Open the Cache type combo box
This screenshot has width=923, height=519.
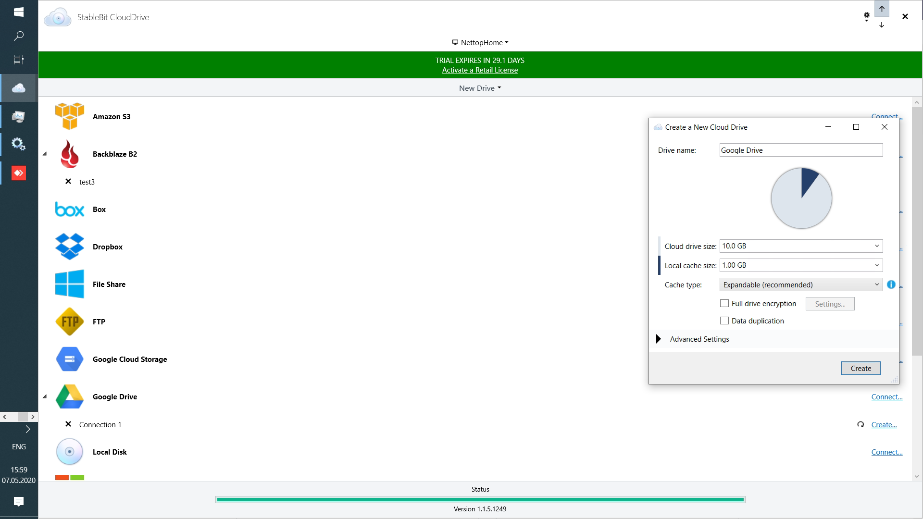(801, 284)
